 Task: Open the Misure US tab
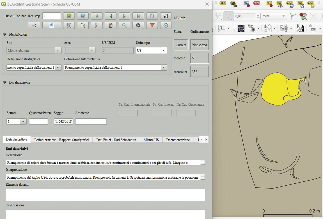click(x=151, y=140)
